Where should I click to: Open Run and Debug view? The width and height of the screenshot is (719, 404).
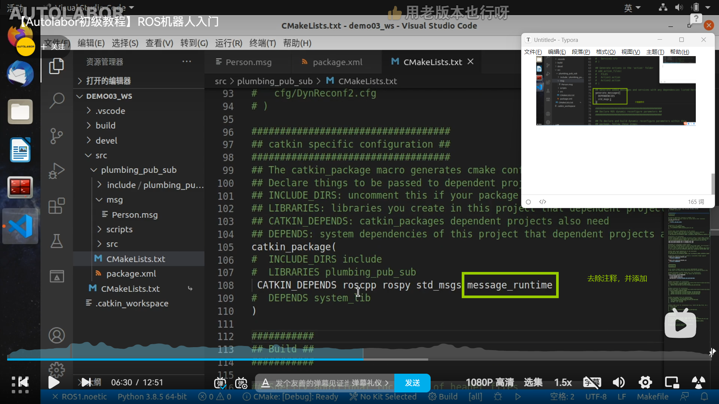tap(57, 171)
